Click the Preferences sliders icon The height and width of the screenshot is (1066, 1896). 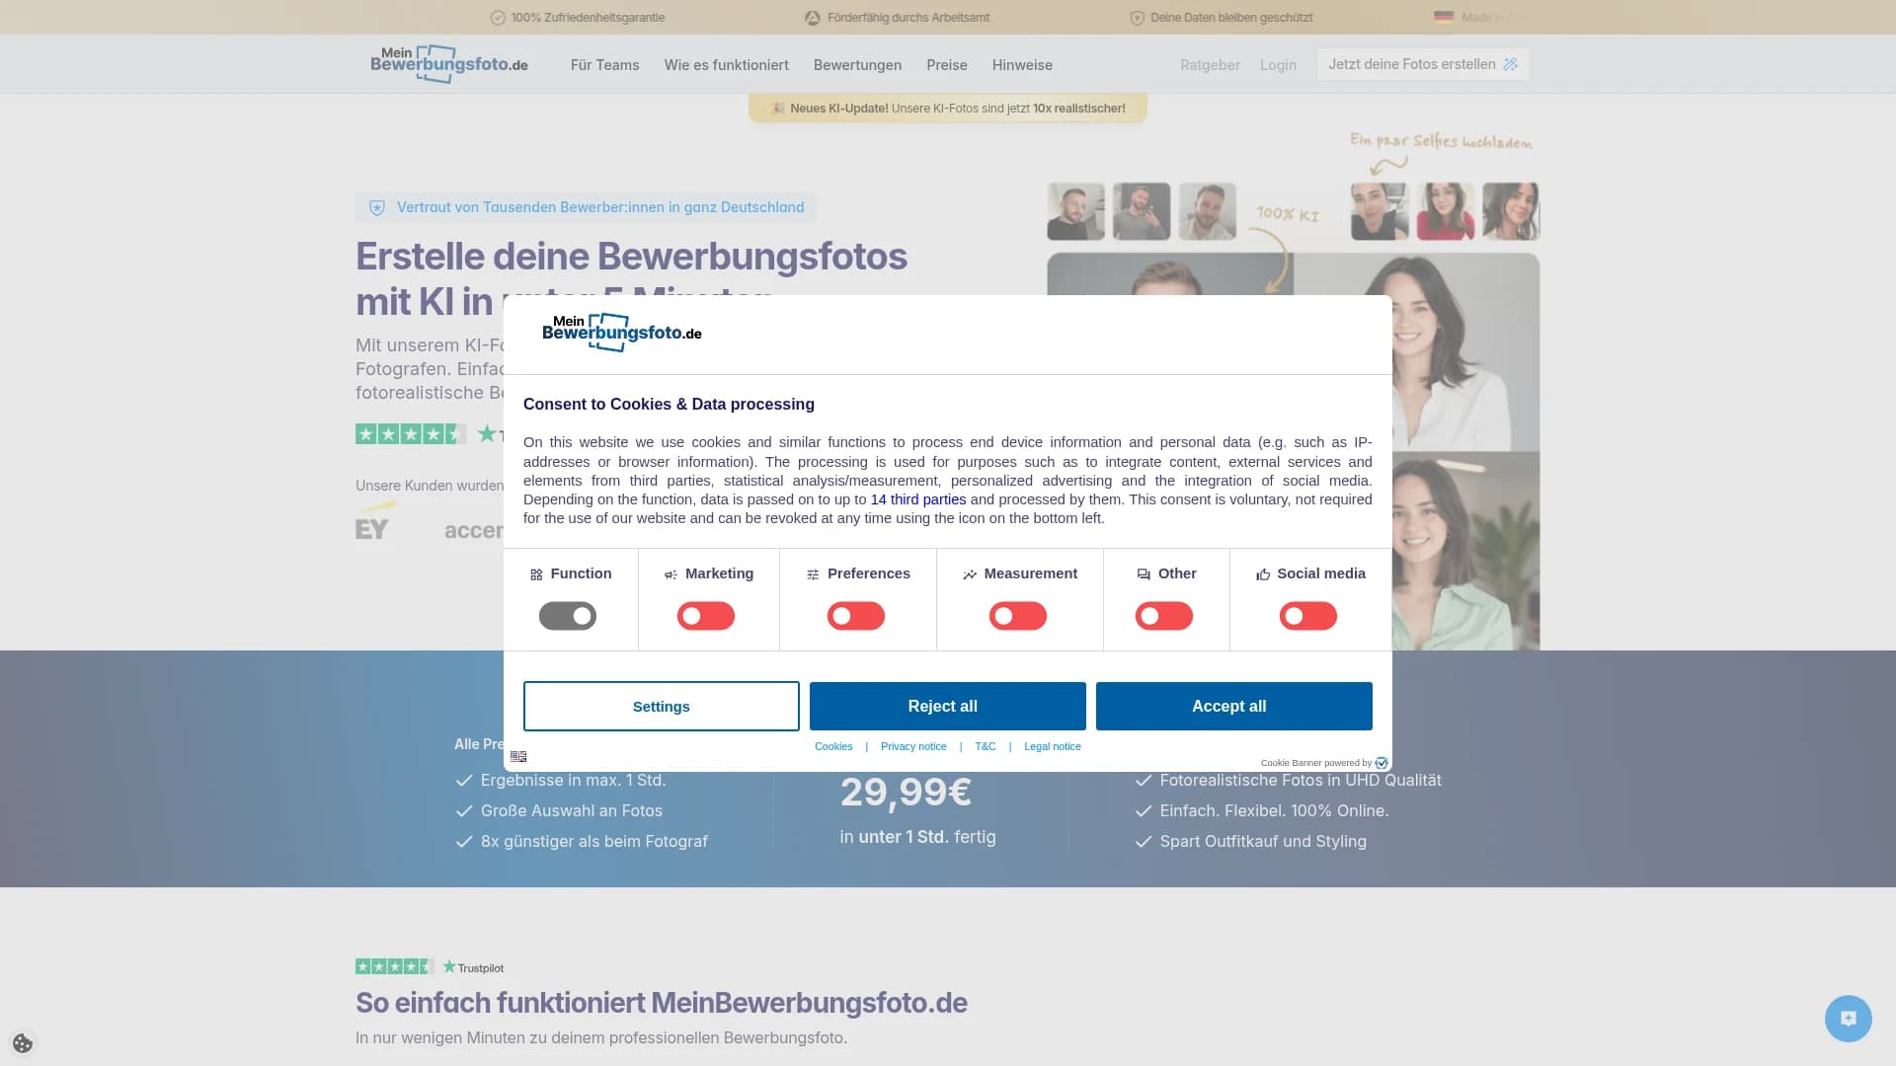(813, 574)
